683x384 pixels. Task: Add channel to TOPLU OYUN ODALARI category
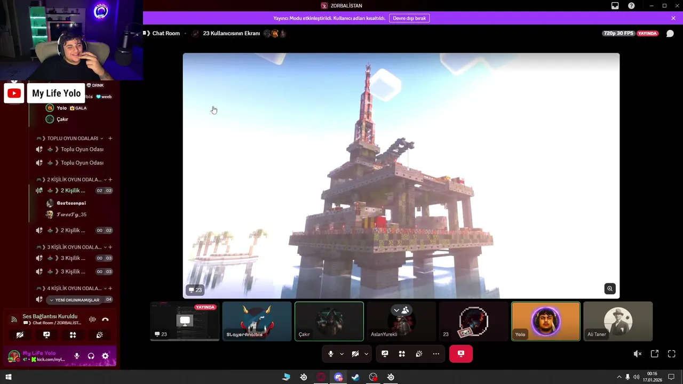[110, 138]
